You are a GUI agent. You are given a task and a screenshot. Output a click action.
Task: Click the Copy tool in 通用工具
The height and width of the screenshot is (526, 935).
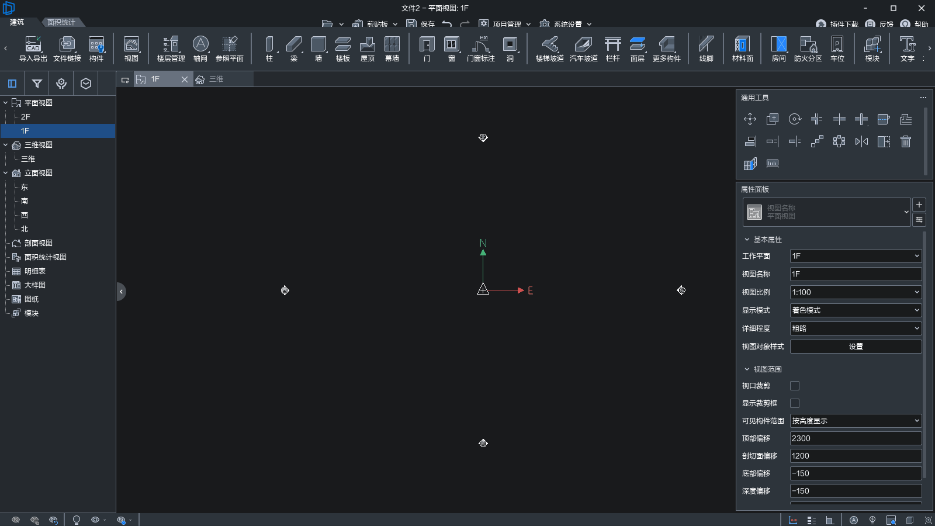click(x=773, y=119)
